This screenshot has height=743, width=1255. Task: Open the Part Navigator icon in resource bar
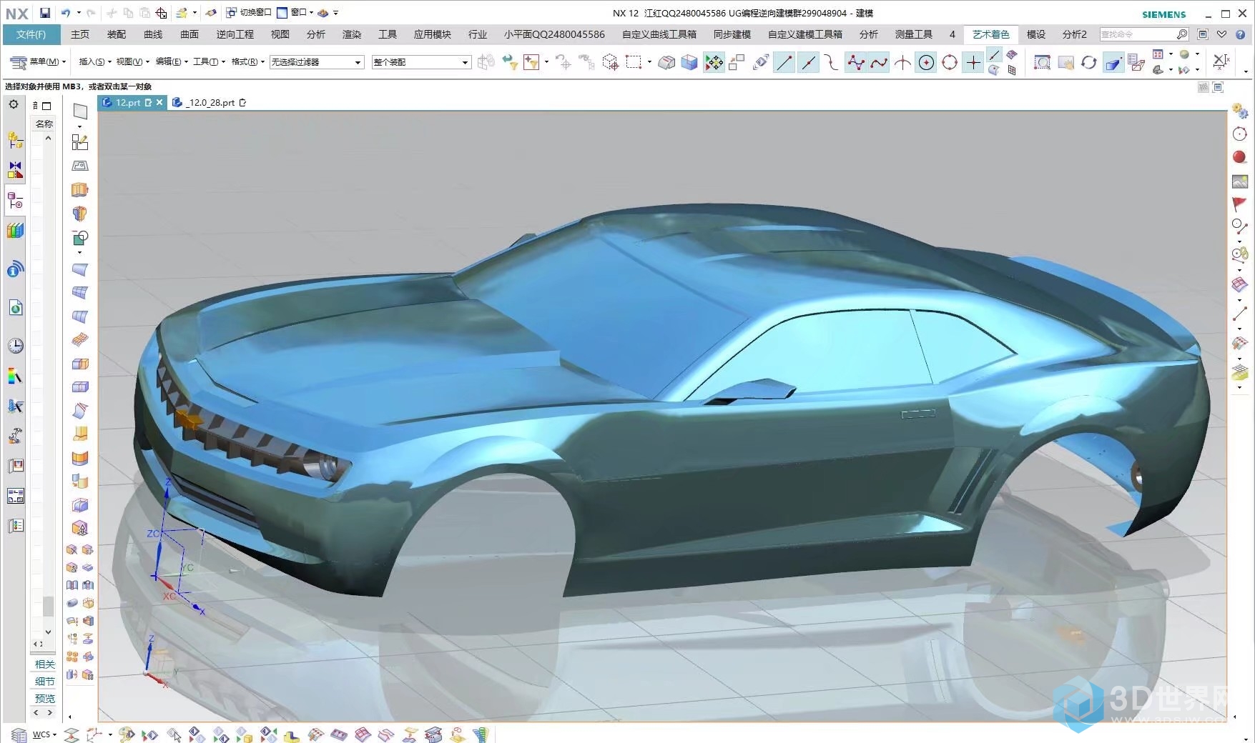[15, 201]
